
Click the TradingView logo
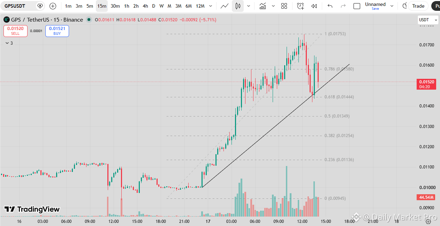pos(32,209)
